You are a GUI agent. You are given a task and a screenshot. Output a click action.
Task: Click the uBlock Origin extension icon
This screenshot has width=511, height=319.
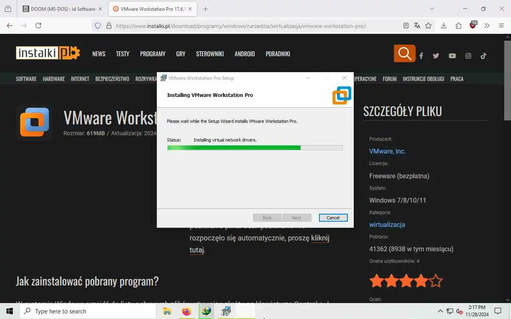point(473,25)
